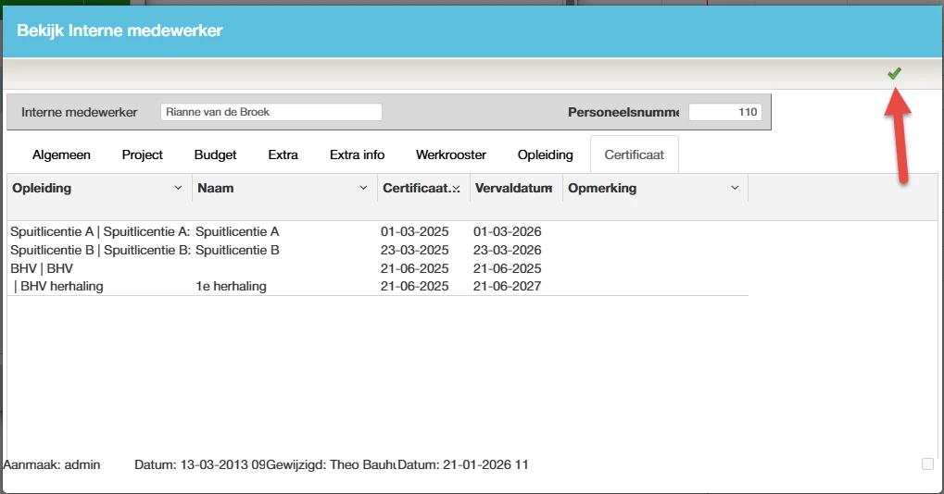
Task: Select the Spuitlicentie B certificate row
Action: pyautogui.click(x=237, y=250)
